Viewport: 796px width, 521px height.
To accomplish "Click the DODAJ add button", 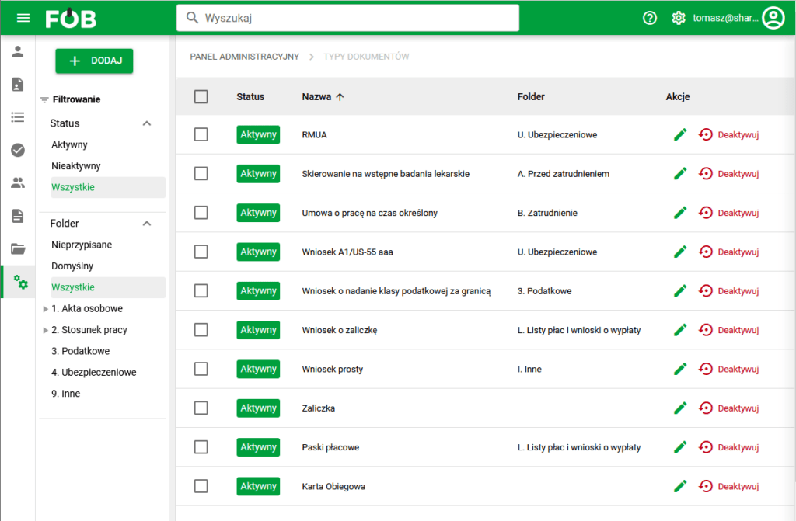I will (94, 61).
